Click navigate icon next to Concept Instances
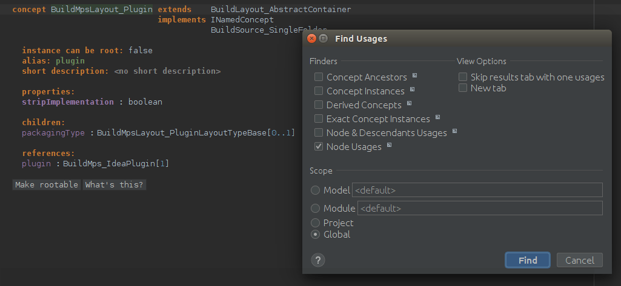This screenshot has width=621, height=286. pos(412,89)
